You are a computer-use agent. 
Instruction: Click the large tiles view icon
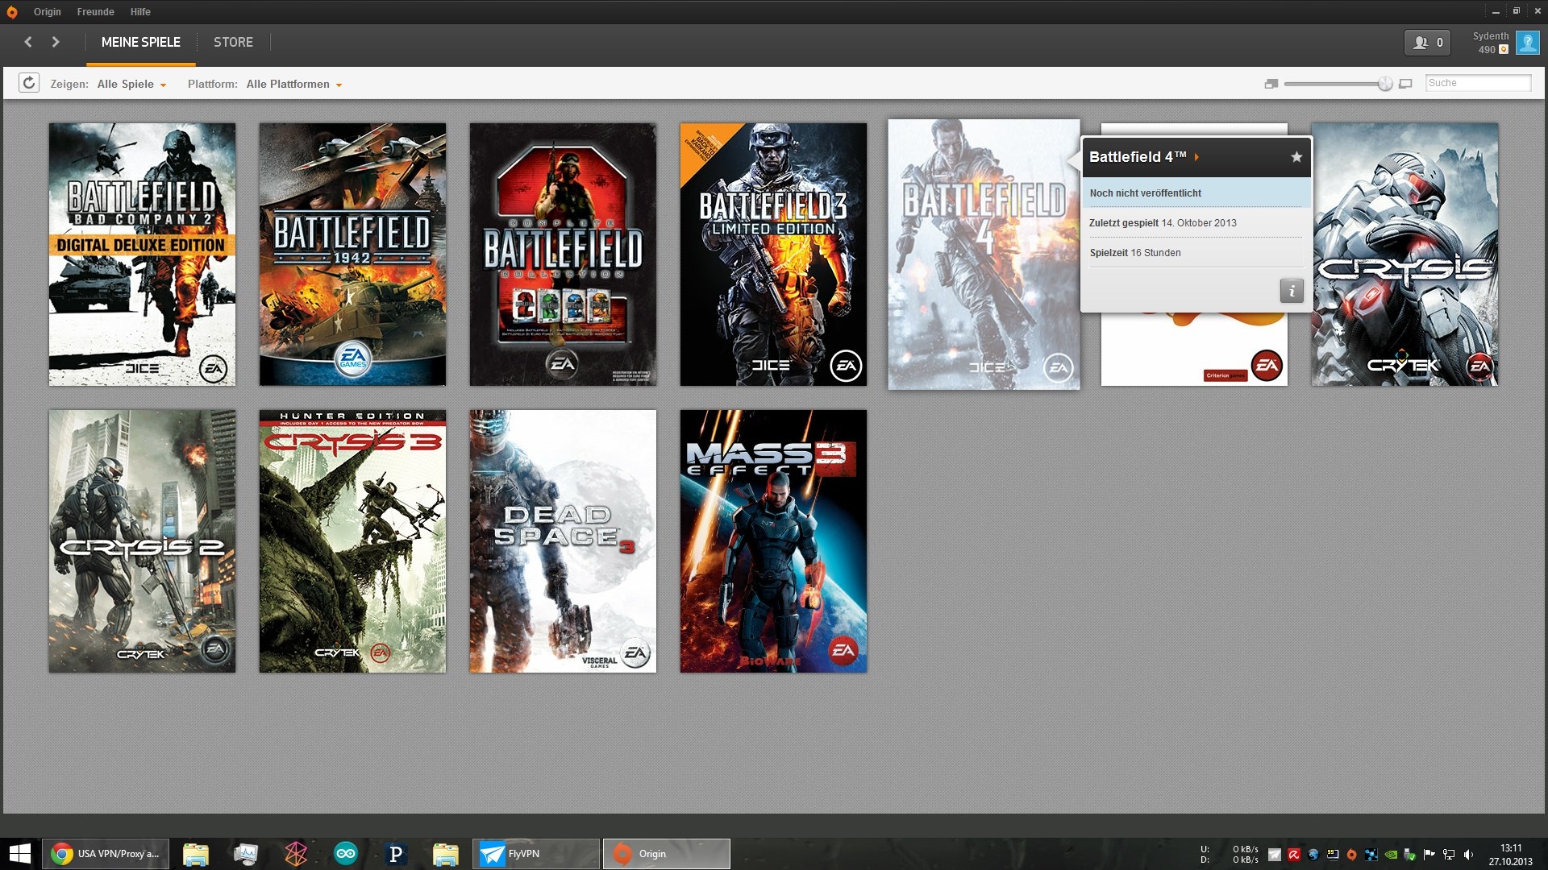(1405, 84)
